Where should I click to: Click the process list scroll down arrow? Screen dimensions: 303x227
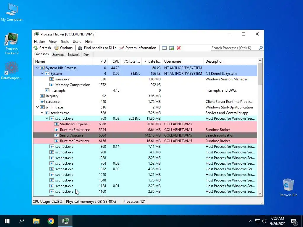(x=260, y=194)
